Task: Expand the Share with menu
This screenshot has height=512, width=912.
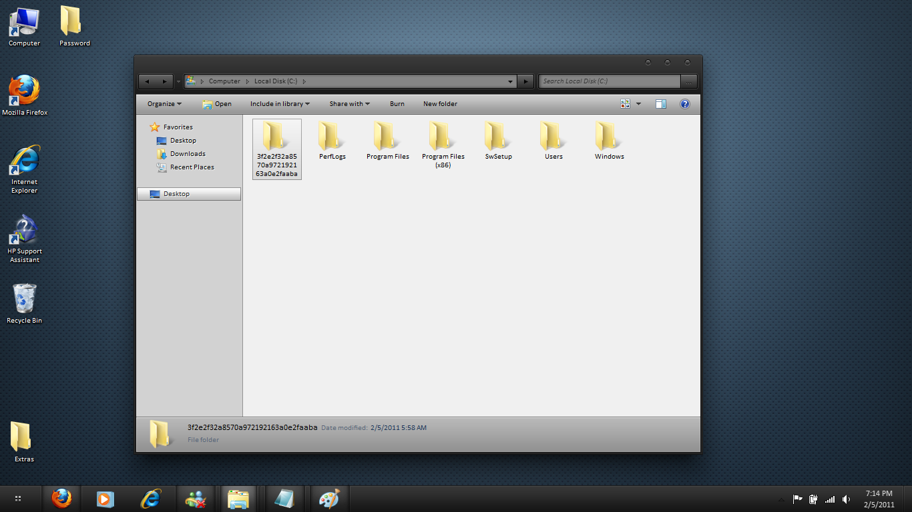Action: point(349,104)
